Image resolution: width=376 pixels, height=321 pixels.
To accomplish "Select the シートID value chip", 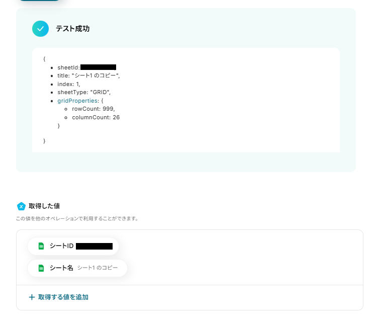I will (73, 246).
